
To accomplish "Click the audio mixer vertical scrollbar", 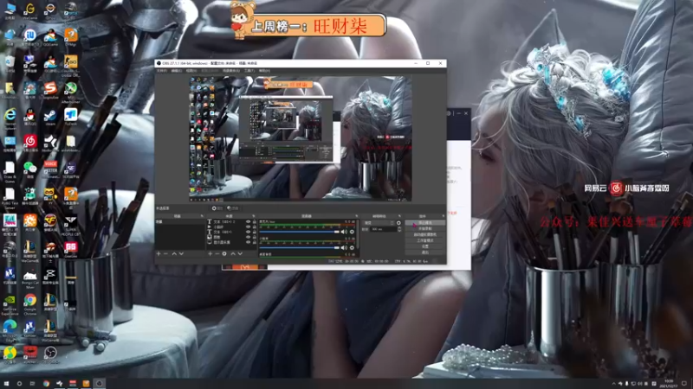I will [358, 234].
